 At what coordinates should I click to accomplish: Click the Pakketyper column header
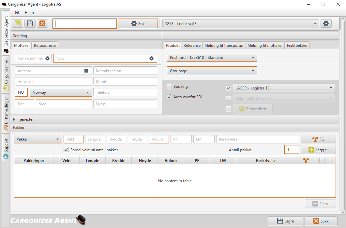click(34, 160)
